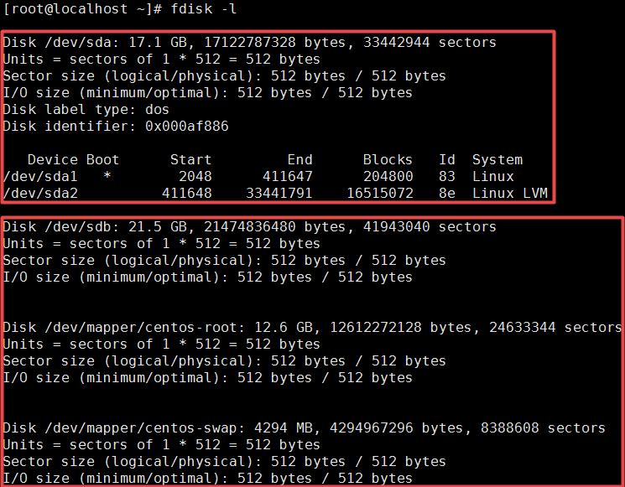Click the 'Disk label type: dos' line
This screenshot has width=625, height=487.
(86, 110)
